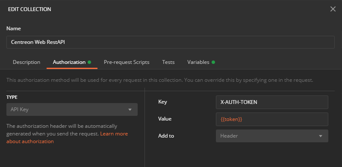Click the Value field containing {{token}}
This screenshot has width=342, height=167.
click(272, 119)
